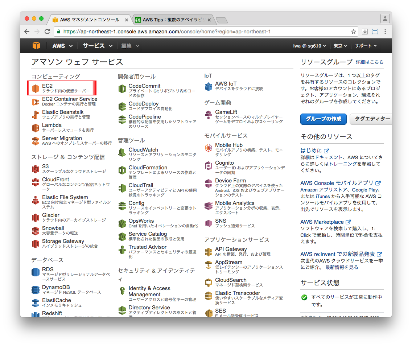Open the Elastic Beanstalk icon

pyautogui.click(x=36, y=115)
